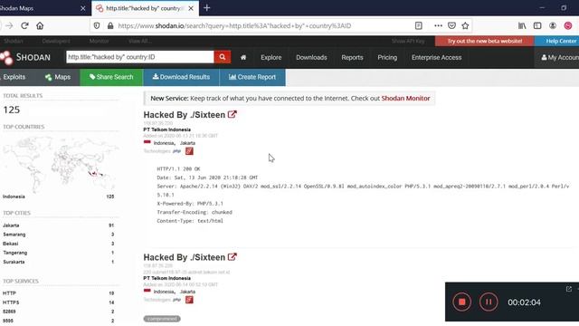Show sidebars icon in toolbar
Screen dimensions: 579x326
pyautogui.click(x=537, y=25)
